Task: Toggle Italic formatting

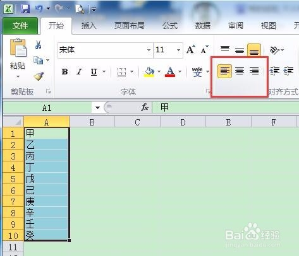Action: tap(79, 72)
